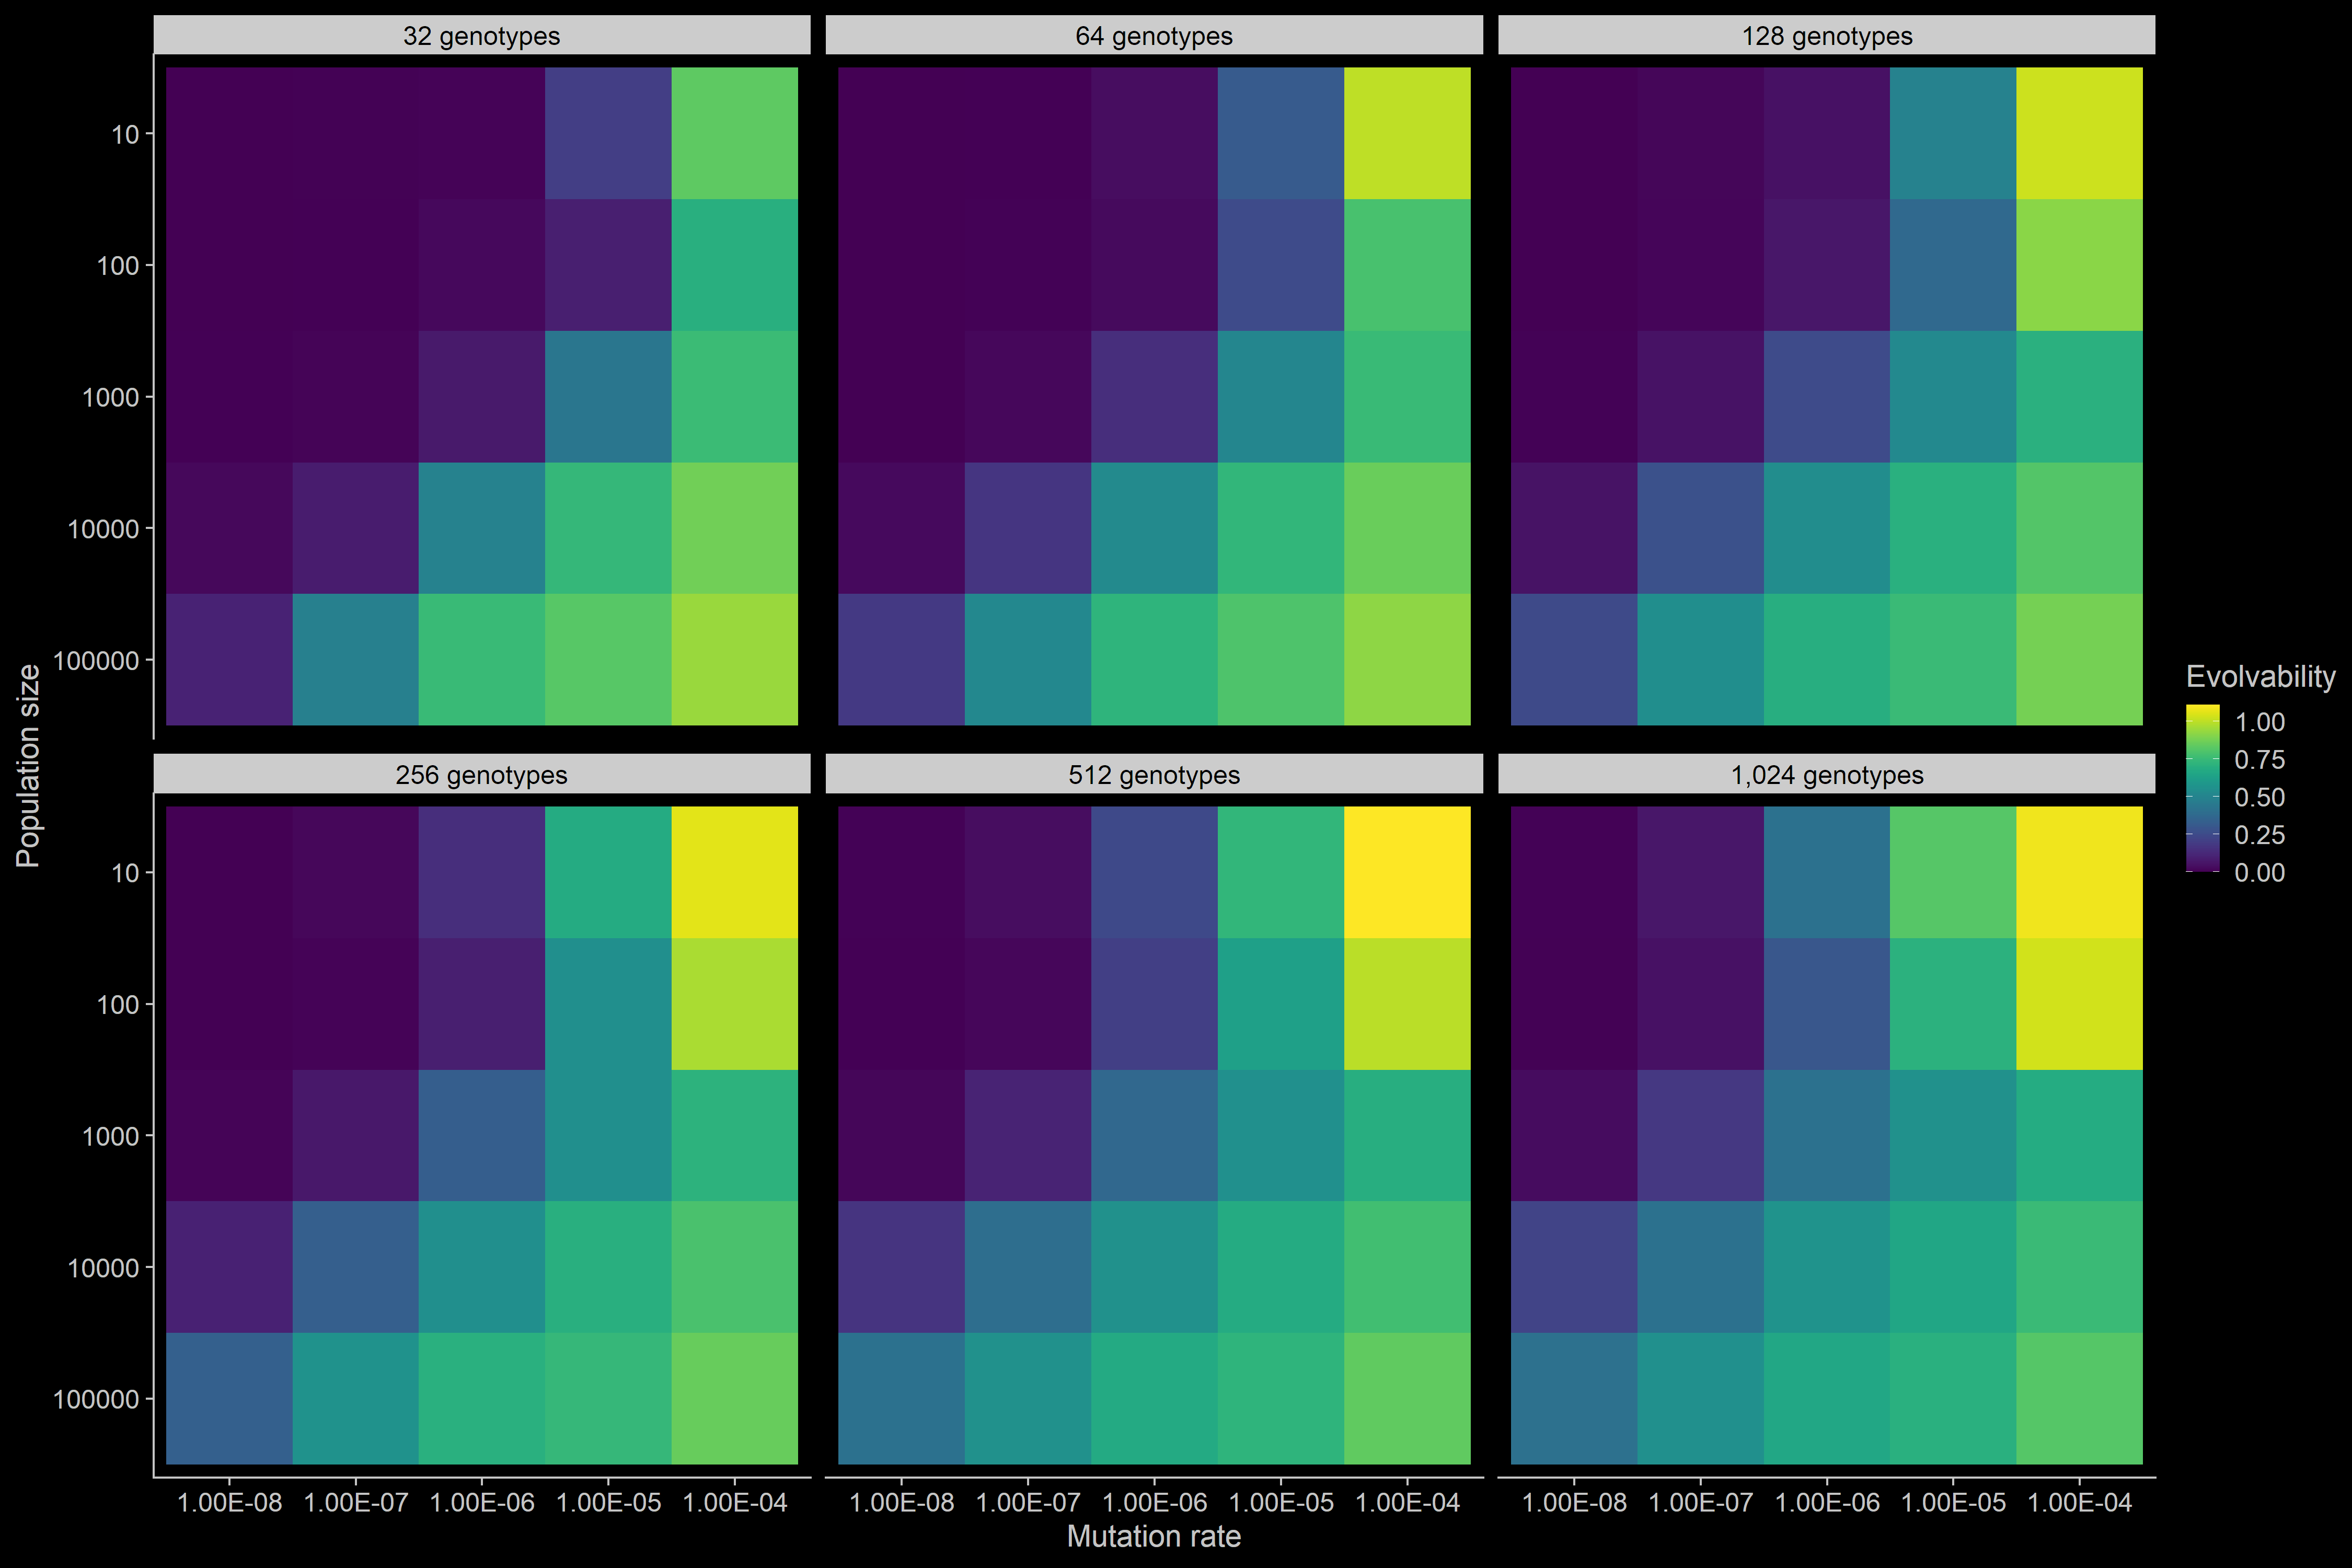2352x1568 pixels.
Task: Select 256 genotypes cell: population 1000, rate 1.00E-06
Action: [482, 1136]
